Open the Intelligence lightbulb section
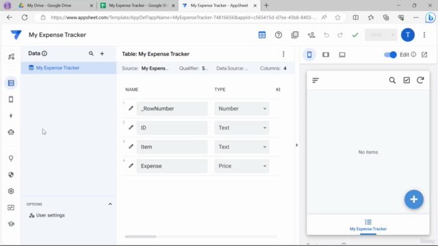Image resolution: width=438 pixels, height=246 pixels. click(11, 159)
